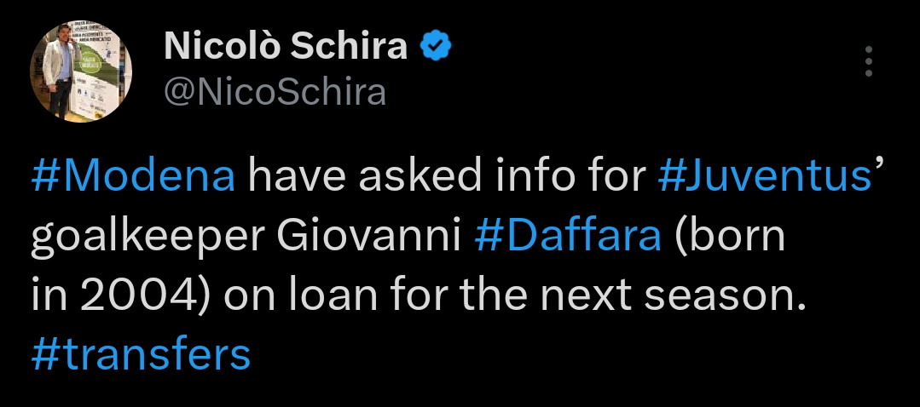Click the word "for the" on the third line
This screenshot has height=407, width=920.
click(x=458, y=296)
